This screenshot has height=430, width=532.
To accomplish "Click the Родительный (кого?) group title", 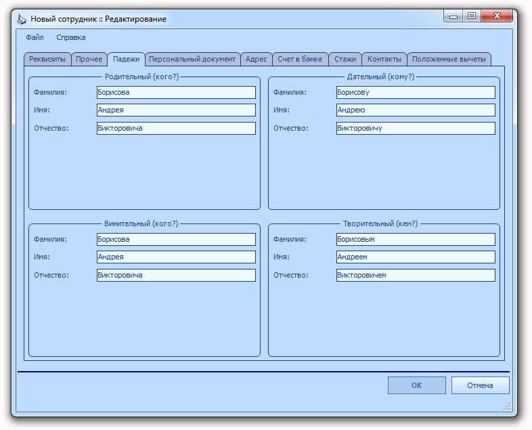I will [141, 77].
